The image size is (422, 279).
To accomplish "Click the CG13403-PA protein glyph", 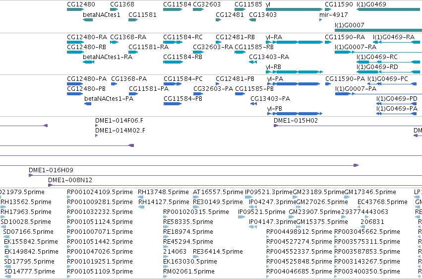I will [253, 104].
